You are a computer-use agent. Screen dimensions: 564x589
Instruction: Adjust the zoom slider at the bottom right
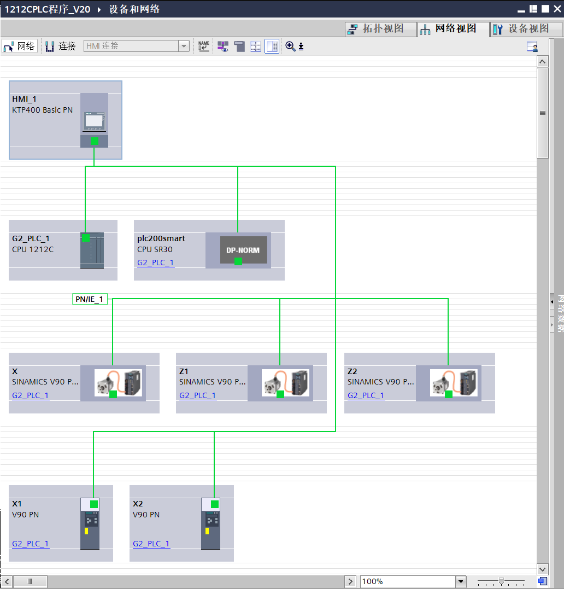[501, 581]
